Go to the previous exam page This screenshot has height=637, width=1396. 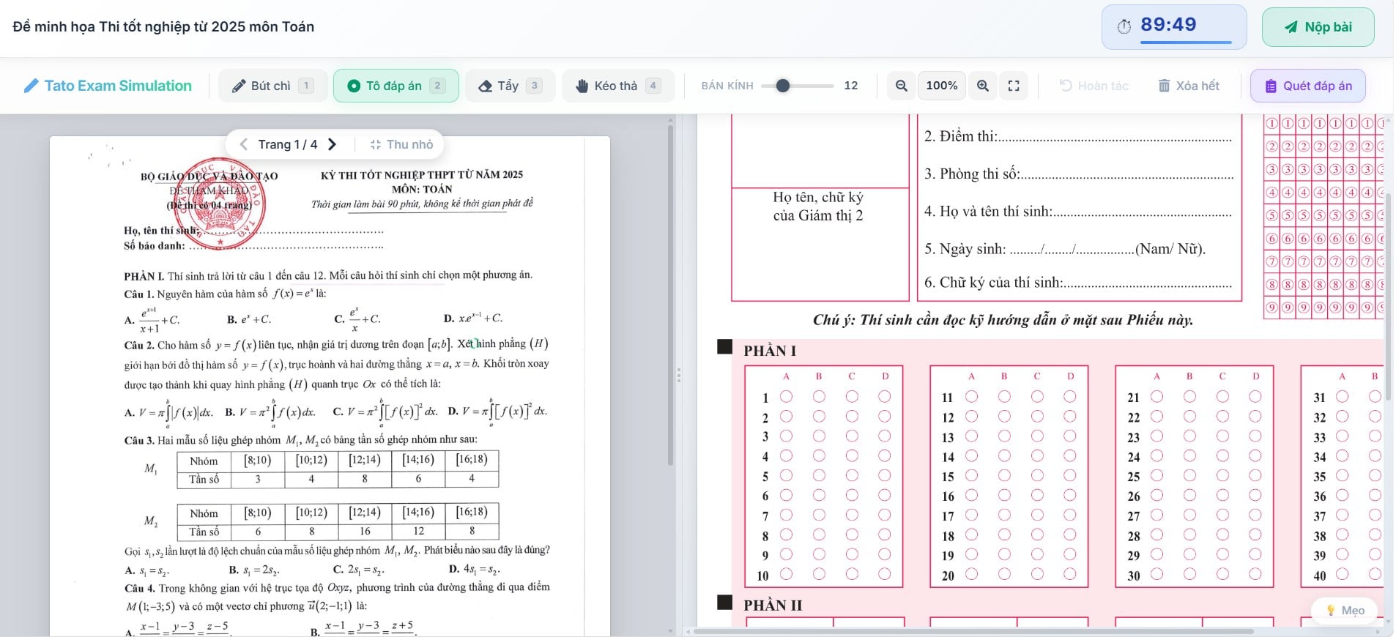coord(244,144)
